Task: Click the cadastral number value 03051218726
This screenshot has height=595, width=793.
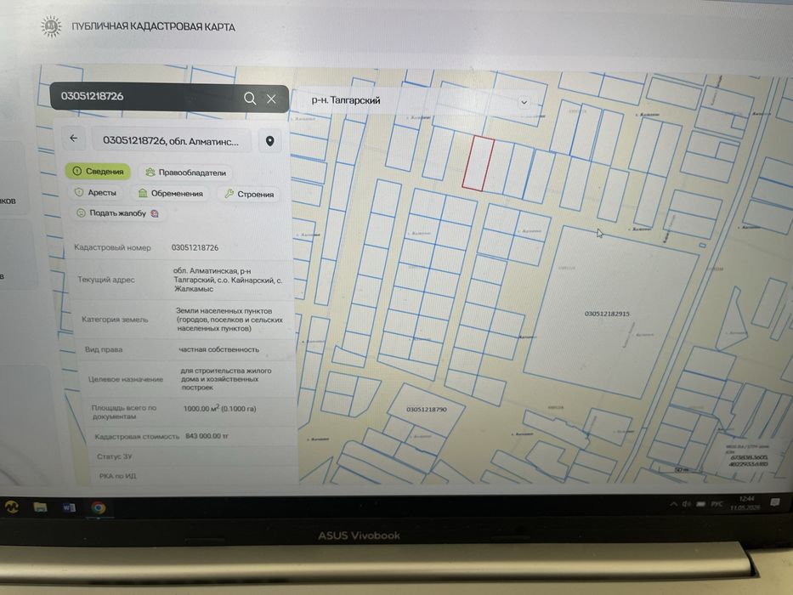Action: (x=195, y=247)
